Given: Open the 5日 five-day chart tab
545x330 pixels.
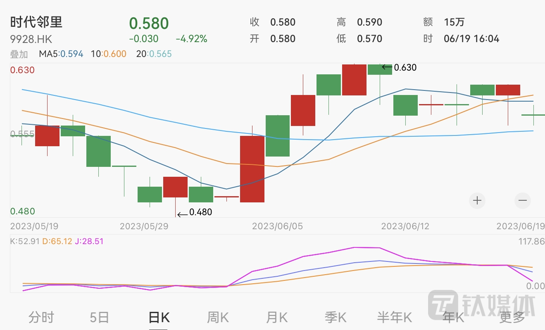Looking at the screenshot, I should click(x=100, y=317).
